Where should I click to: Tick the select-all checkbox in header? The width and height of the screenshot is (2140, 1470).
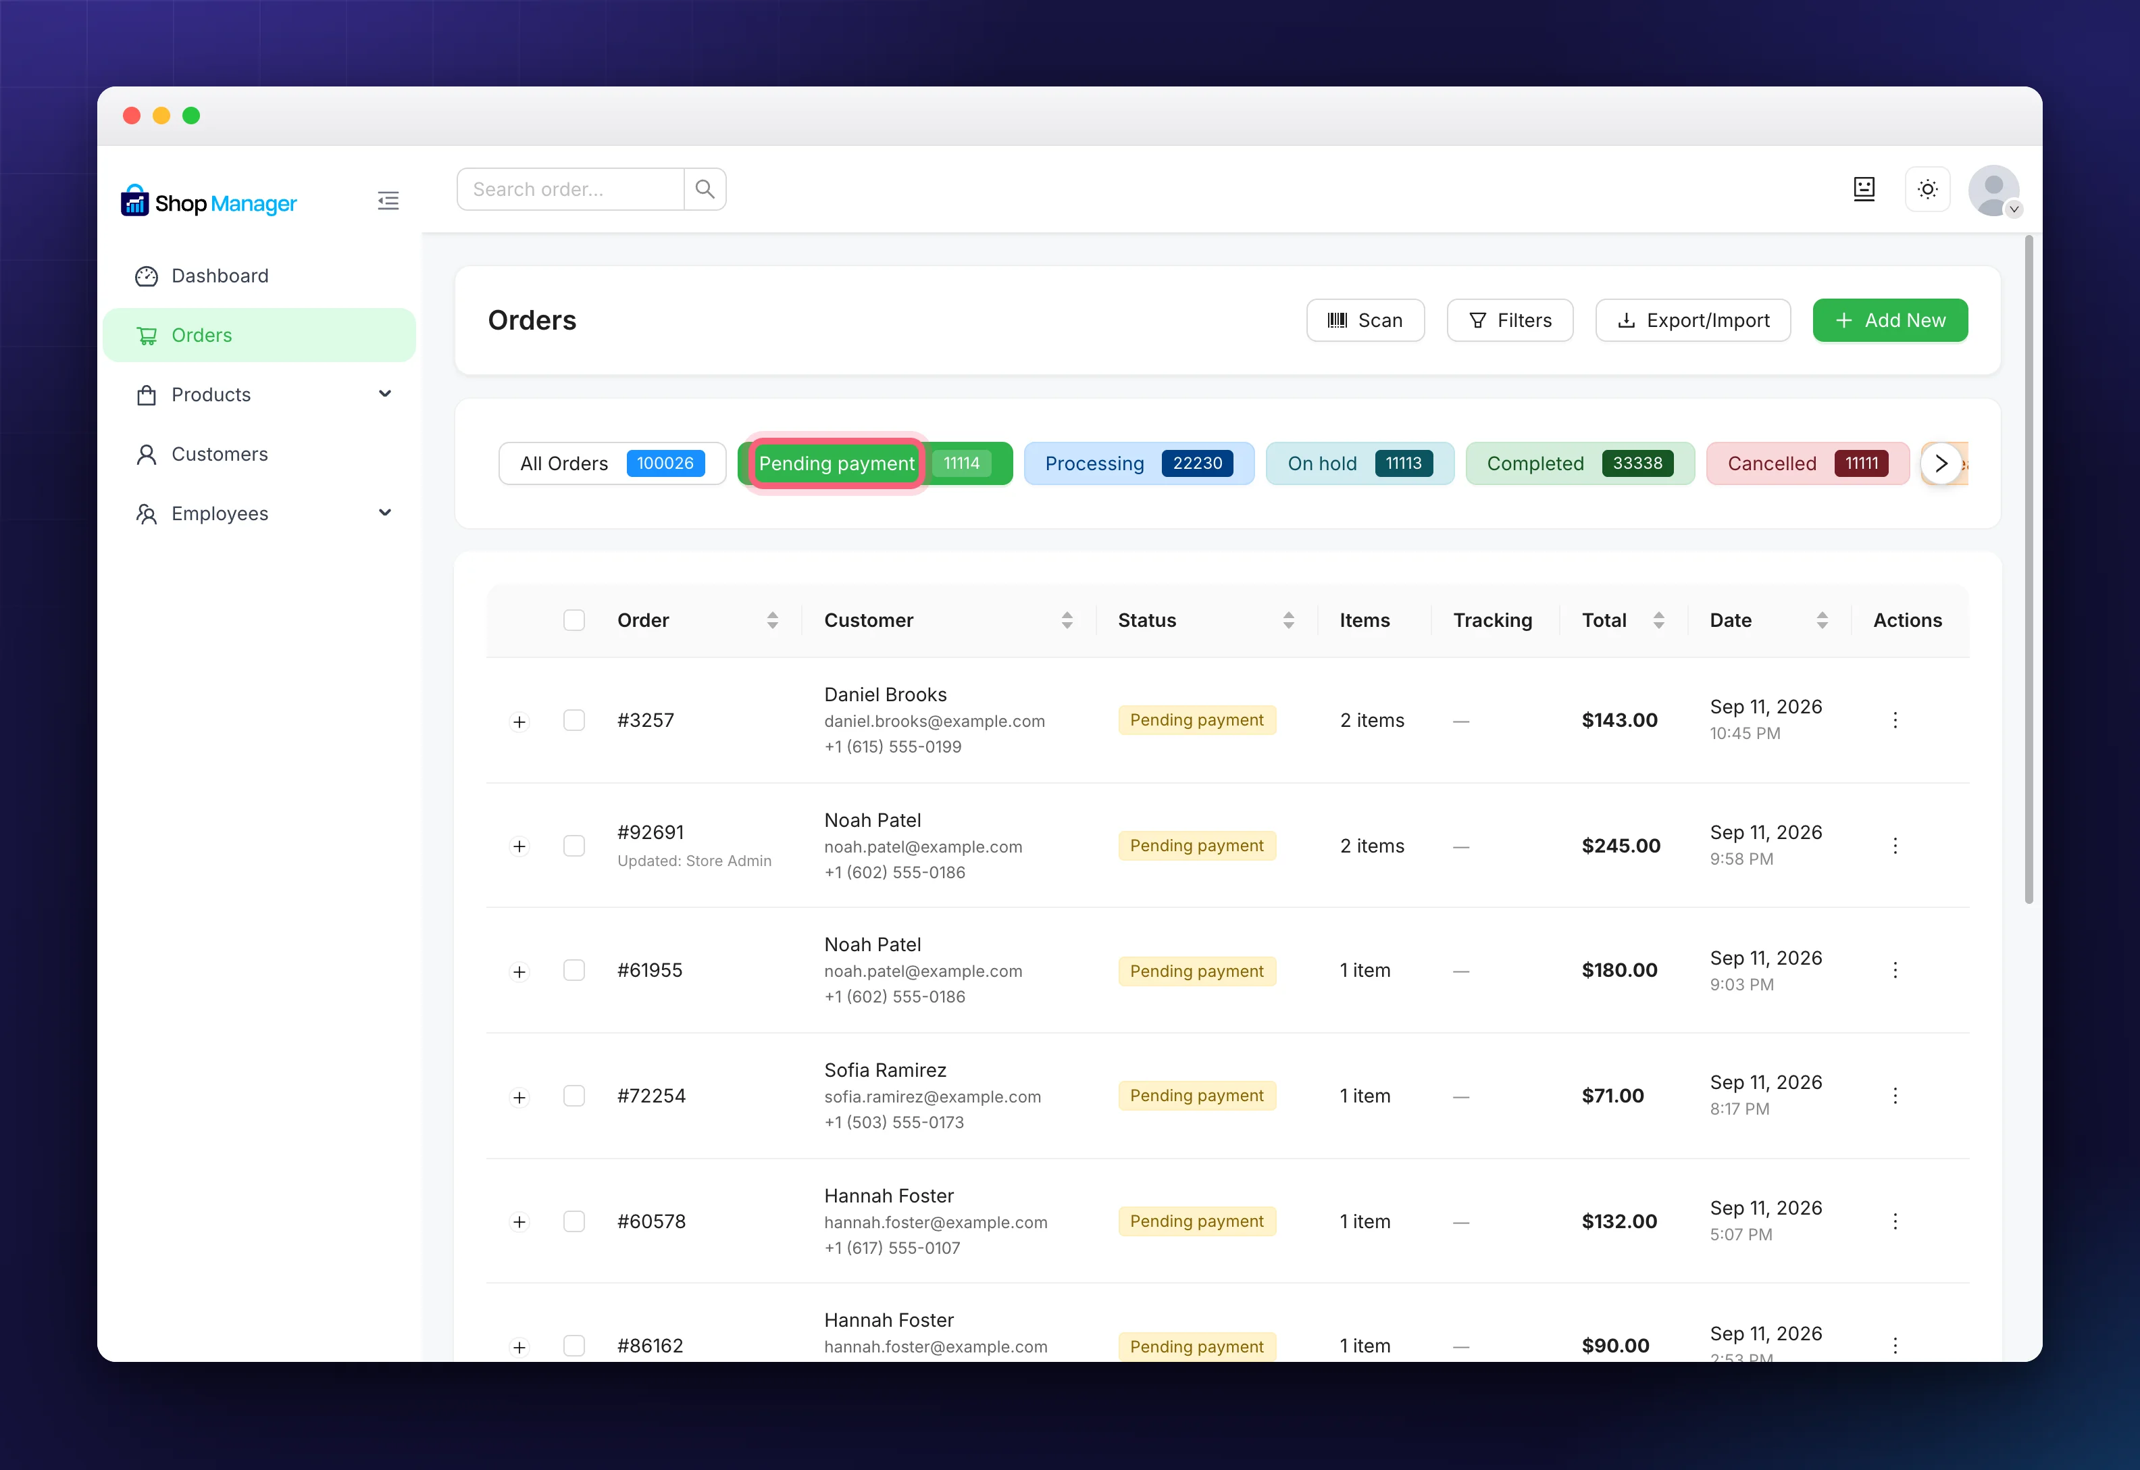pyautogui.click(x=574, y=620)
